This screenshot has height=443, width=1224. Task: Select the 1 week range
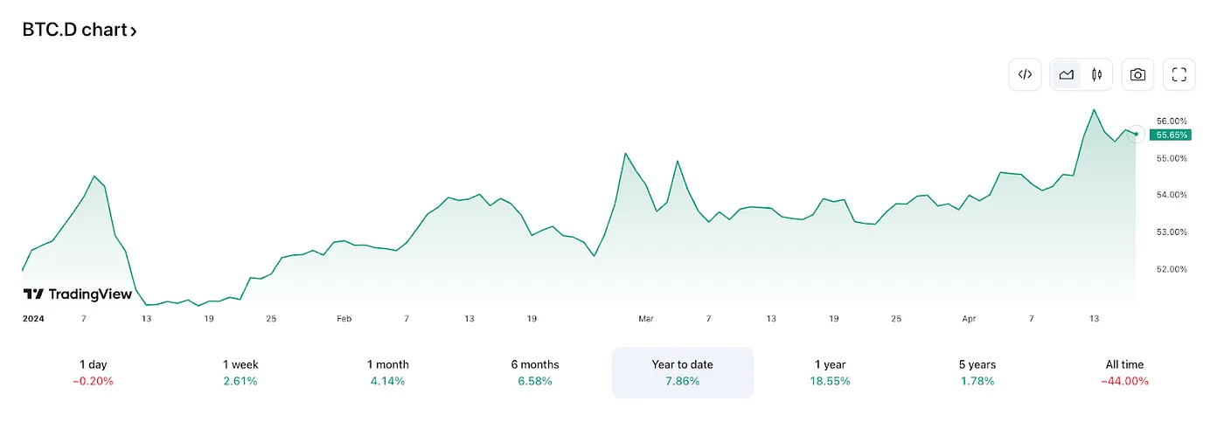[x=240, y=372]
